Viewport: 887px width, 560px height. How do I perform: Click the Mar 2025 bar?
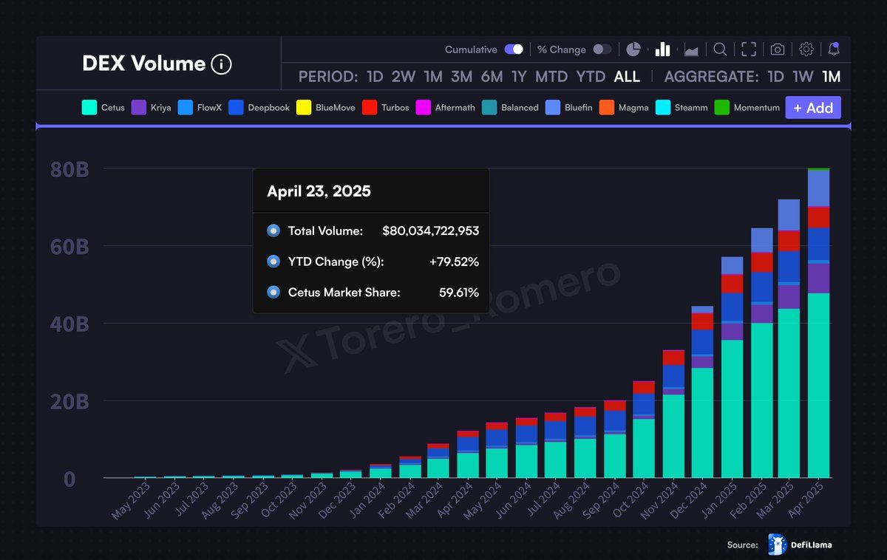click(789, 339)
